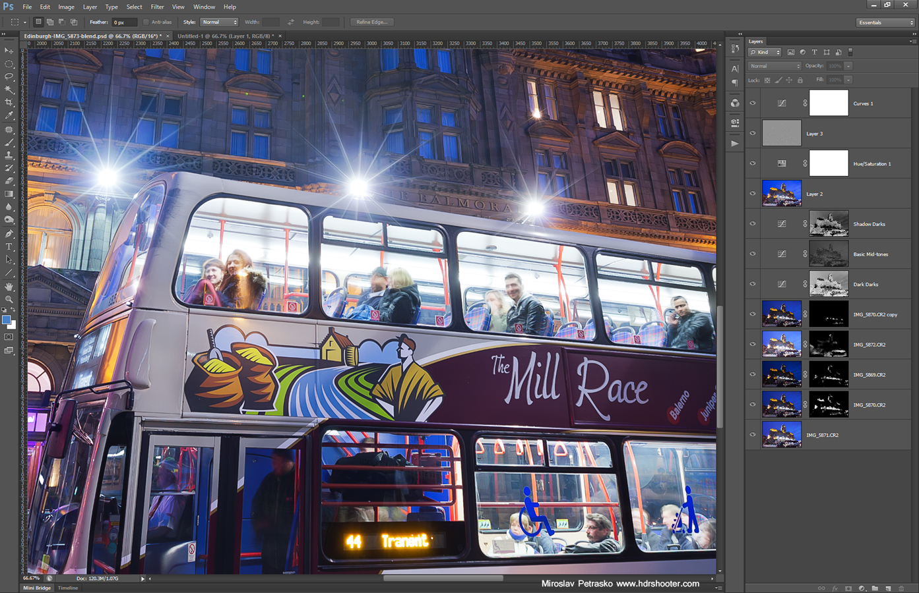Create a new layer in Layers panel
Image resolution: width=919 pixels, height=593 pixels.
point(887,588)
